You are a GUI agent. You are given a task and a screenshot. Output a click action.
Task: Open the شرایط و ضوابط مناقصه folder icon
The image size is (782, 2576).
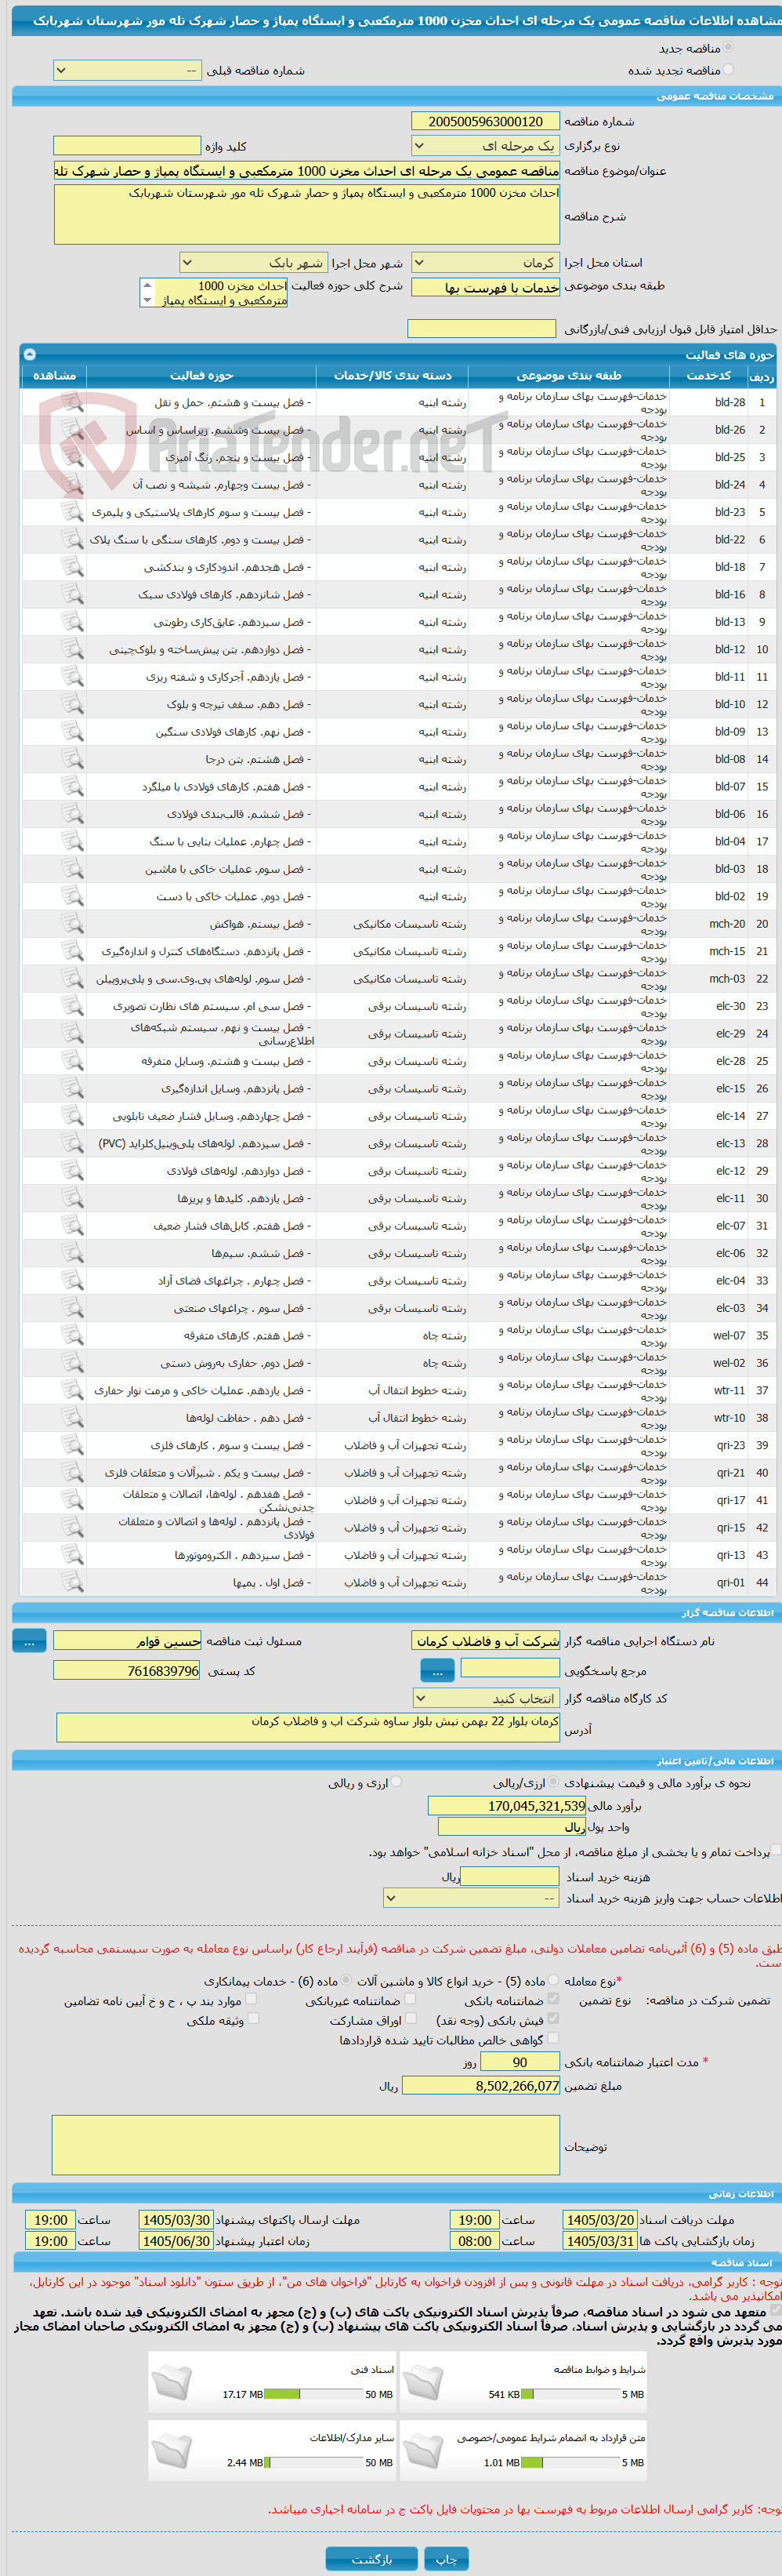point(422,2383)
